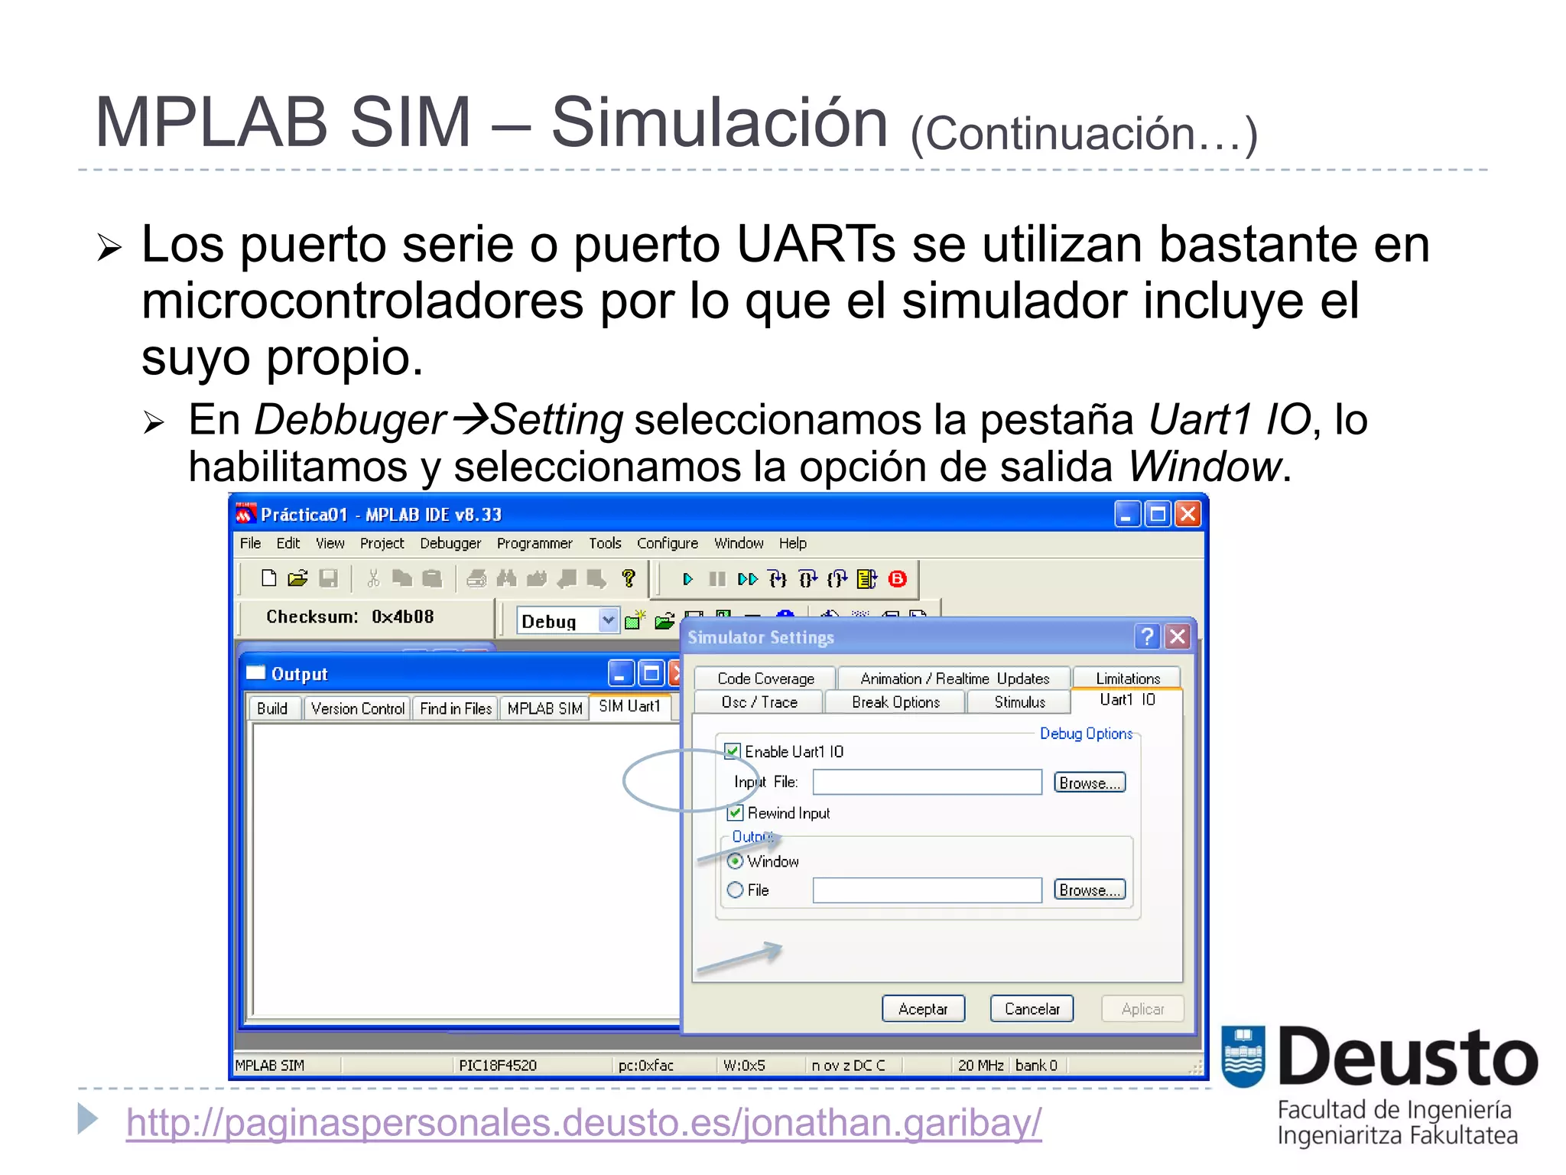Click the Copy toolbar icon
This screenshot has height=1175, width=1566.
click(401, 578)
